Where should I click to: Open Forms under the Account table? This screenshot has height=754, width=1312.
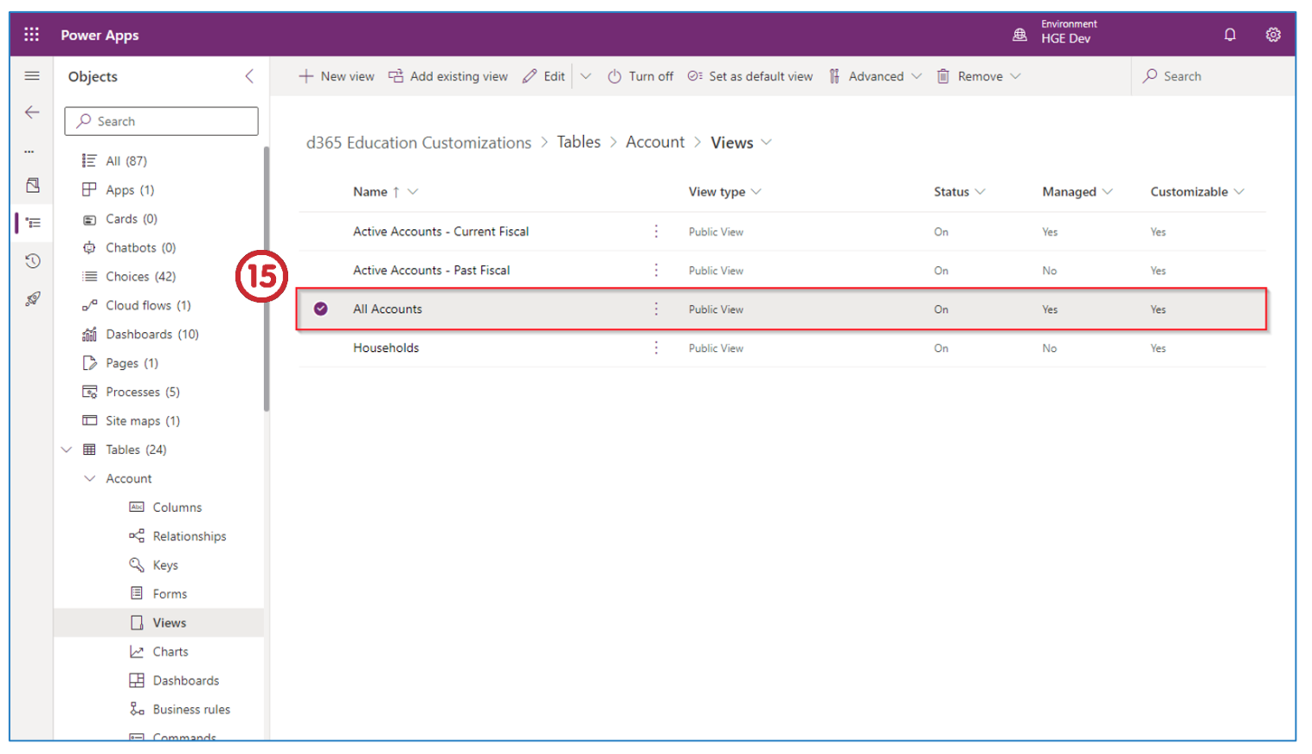170,594
